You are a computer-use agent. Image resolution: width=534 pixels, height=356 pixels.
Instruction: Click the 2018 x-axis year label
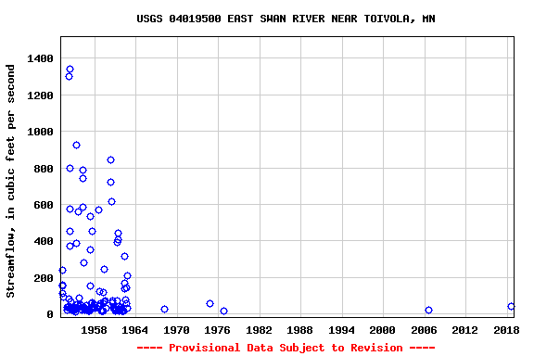(x=506, y=330)
